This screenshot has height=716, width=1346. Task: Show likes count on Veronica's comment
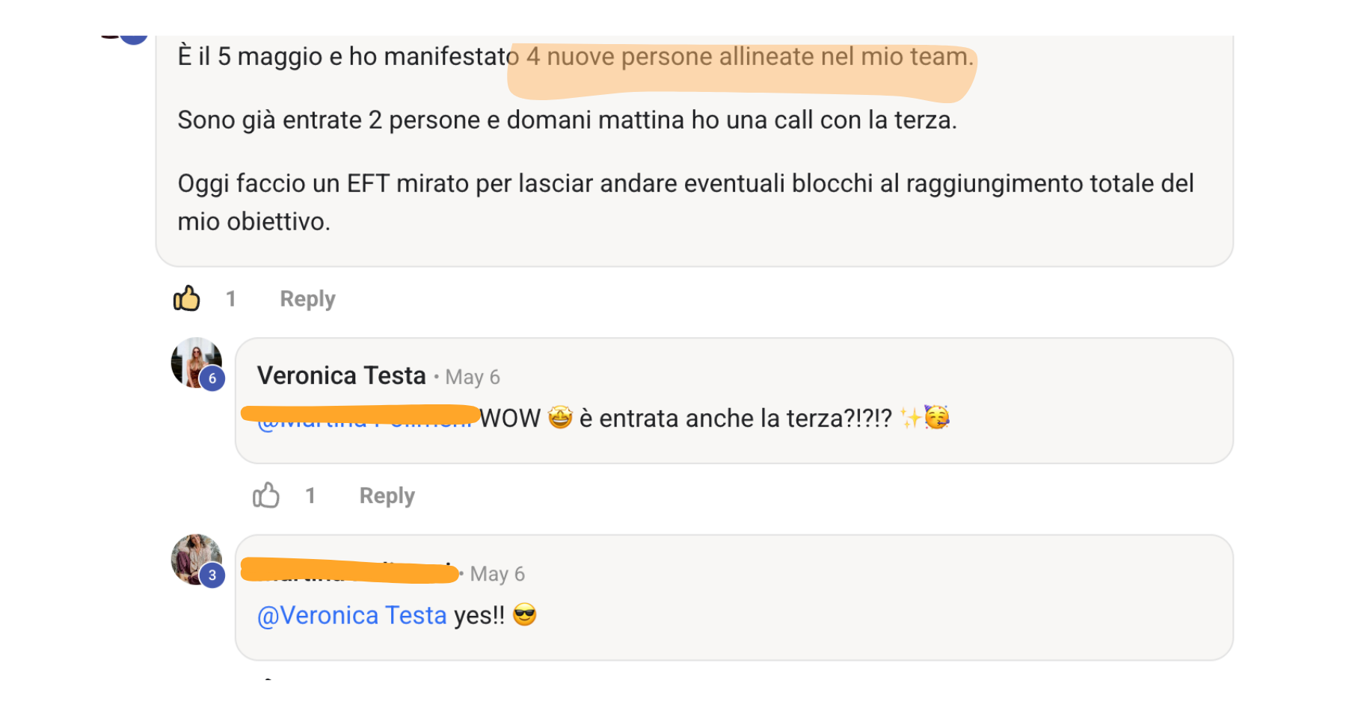(x=310, y=496)
